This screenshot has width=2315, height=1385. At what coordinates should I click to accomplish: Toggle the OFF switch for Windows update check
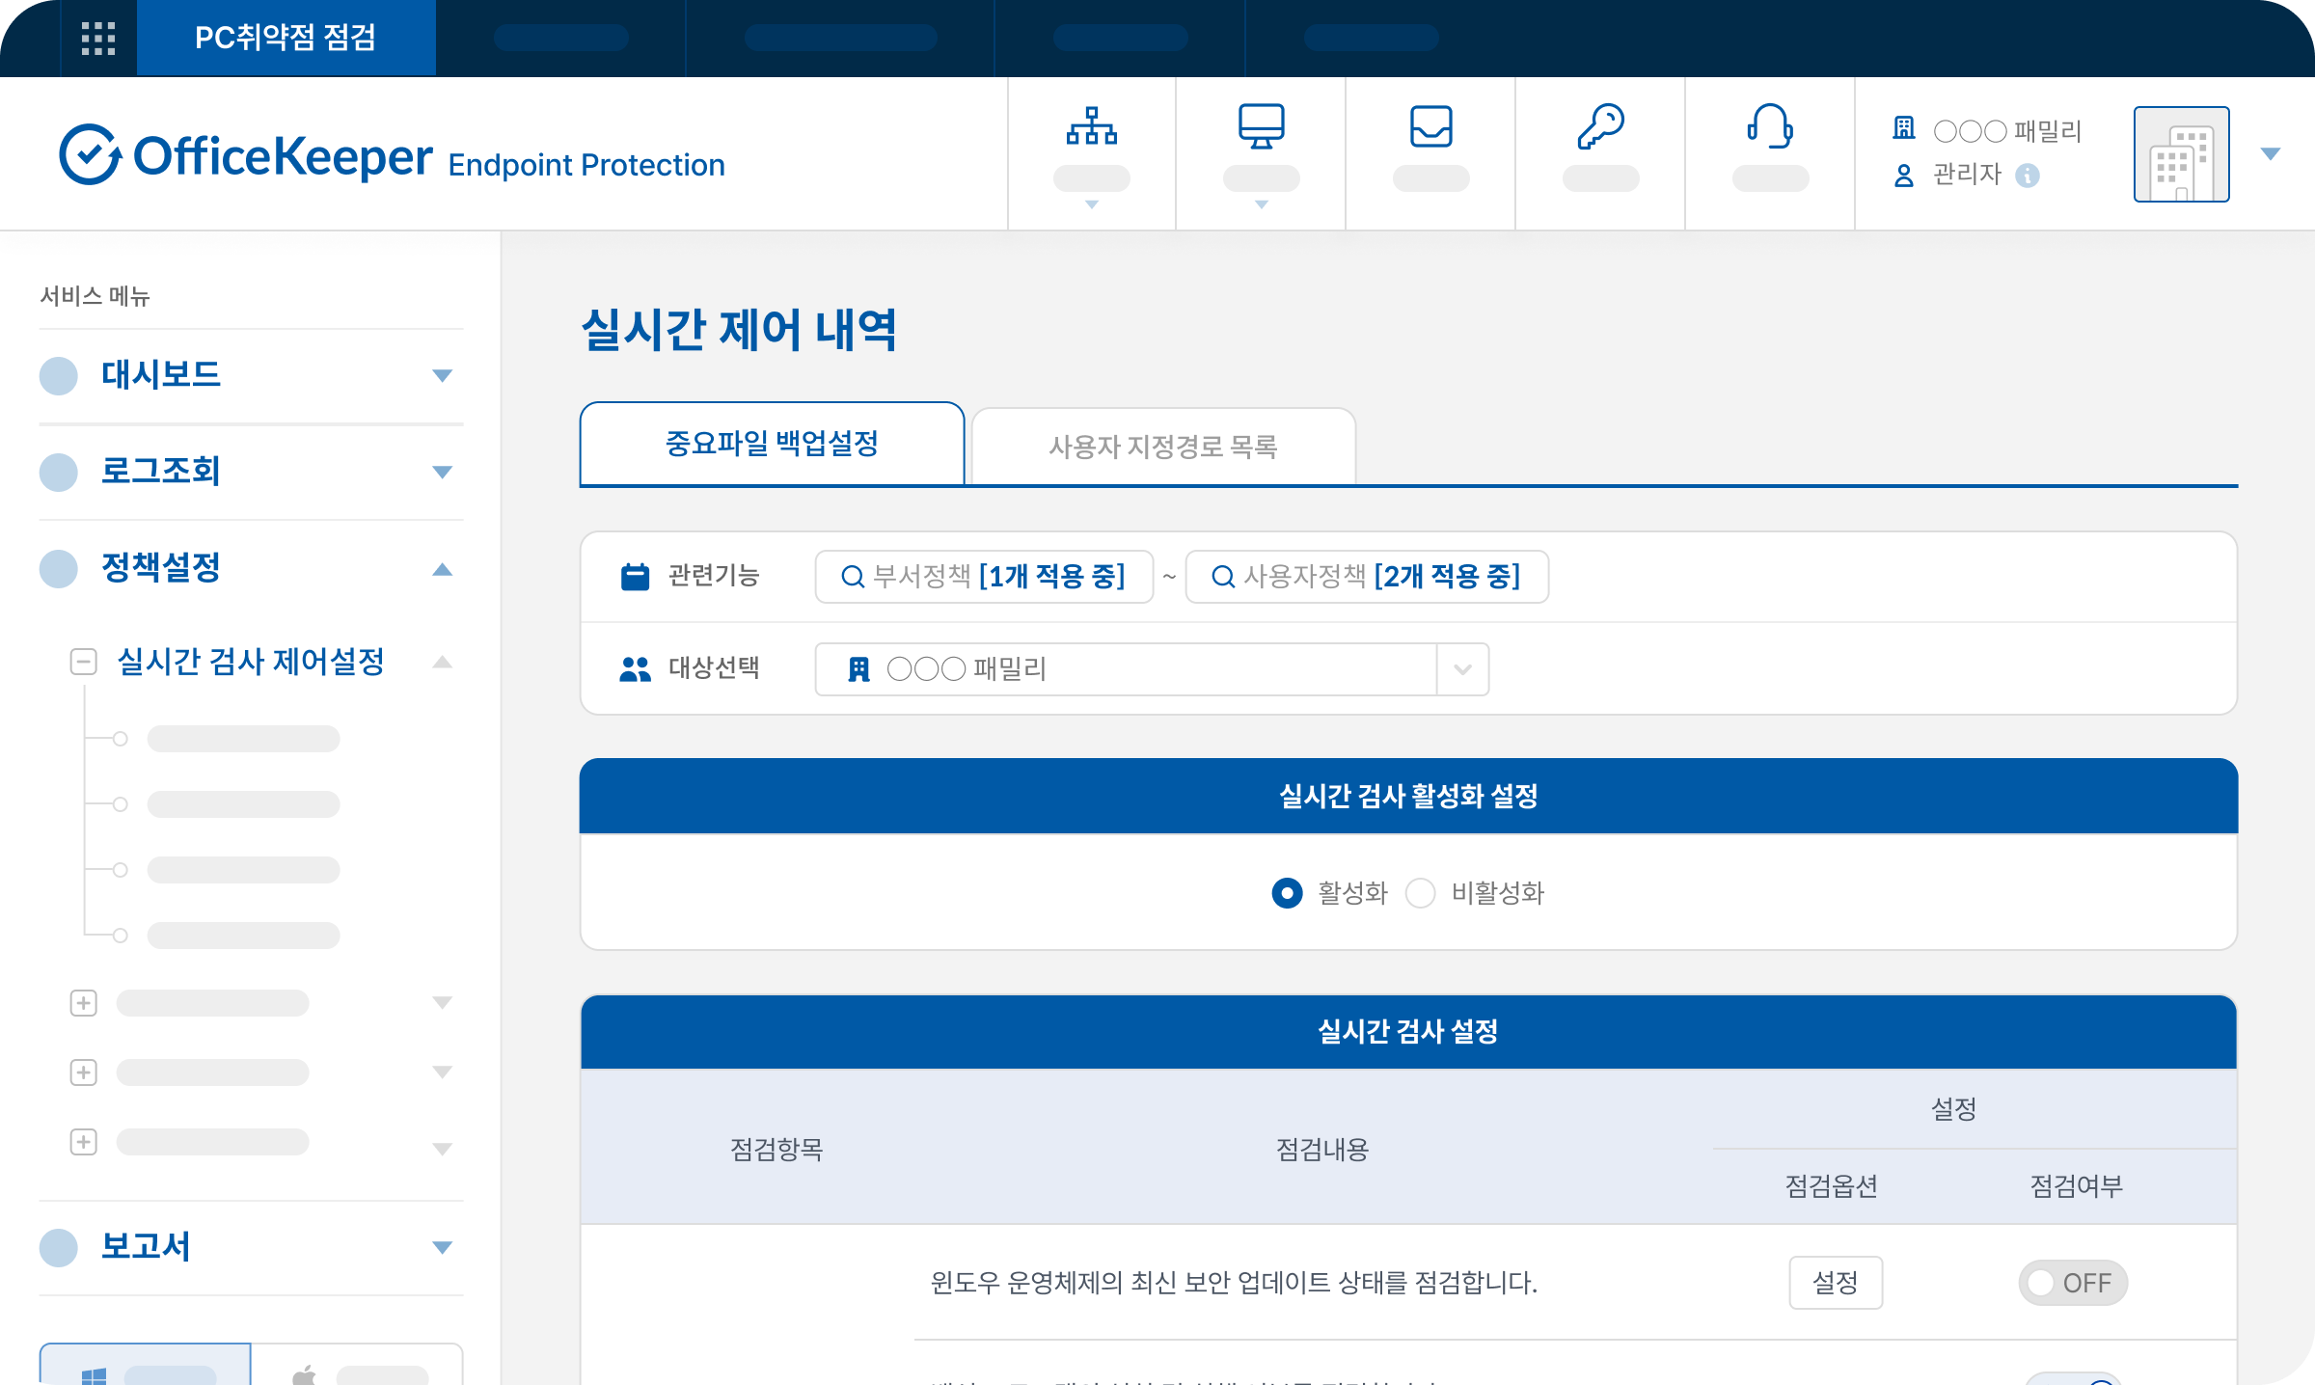[2072, 1283]
